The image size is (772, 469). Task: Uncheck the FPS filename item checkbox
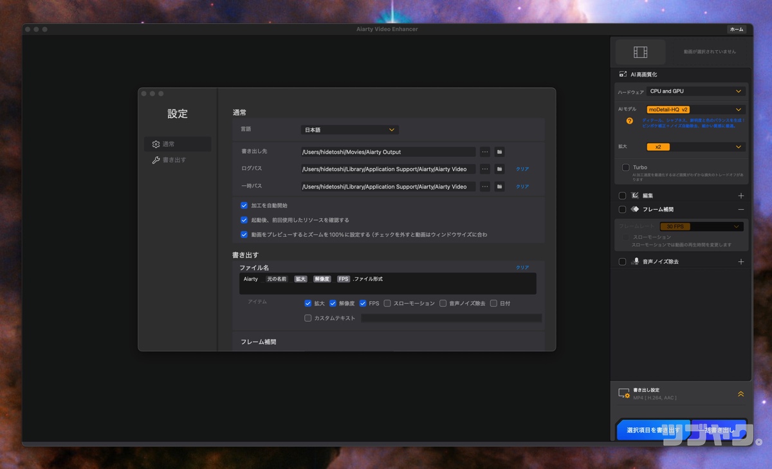pyautogui.click(x=363, y=303)
